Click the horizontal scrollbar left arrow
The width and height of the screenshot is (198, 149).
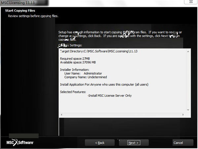61,115
